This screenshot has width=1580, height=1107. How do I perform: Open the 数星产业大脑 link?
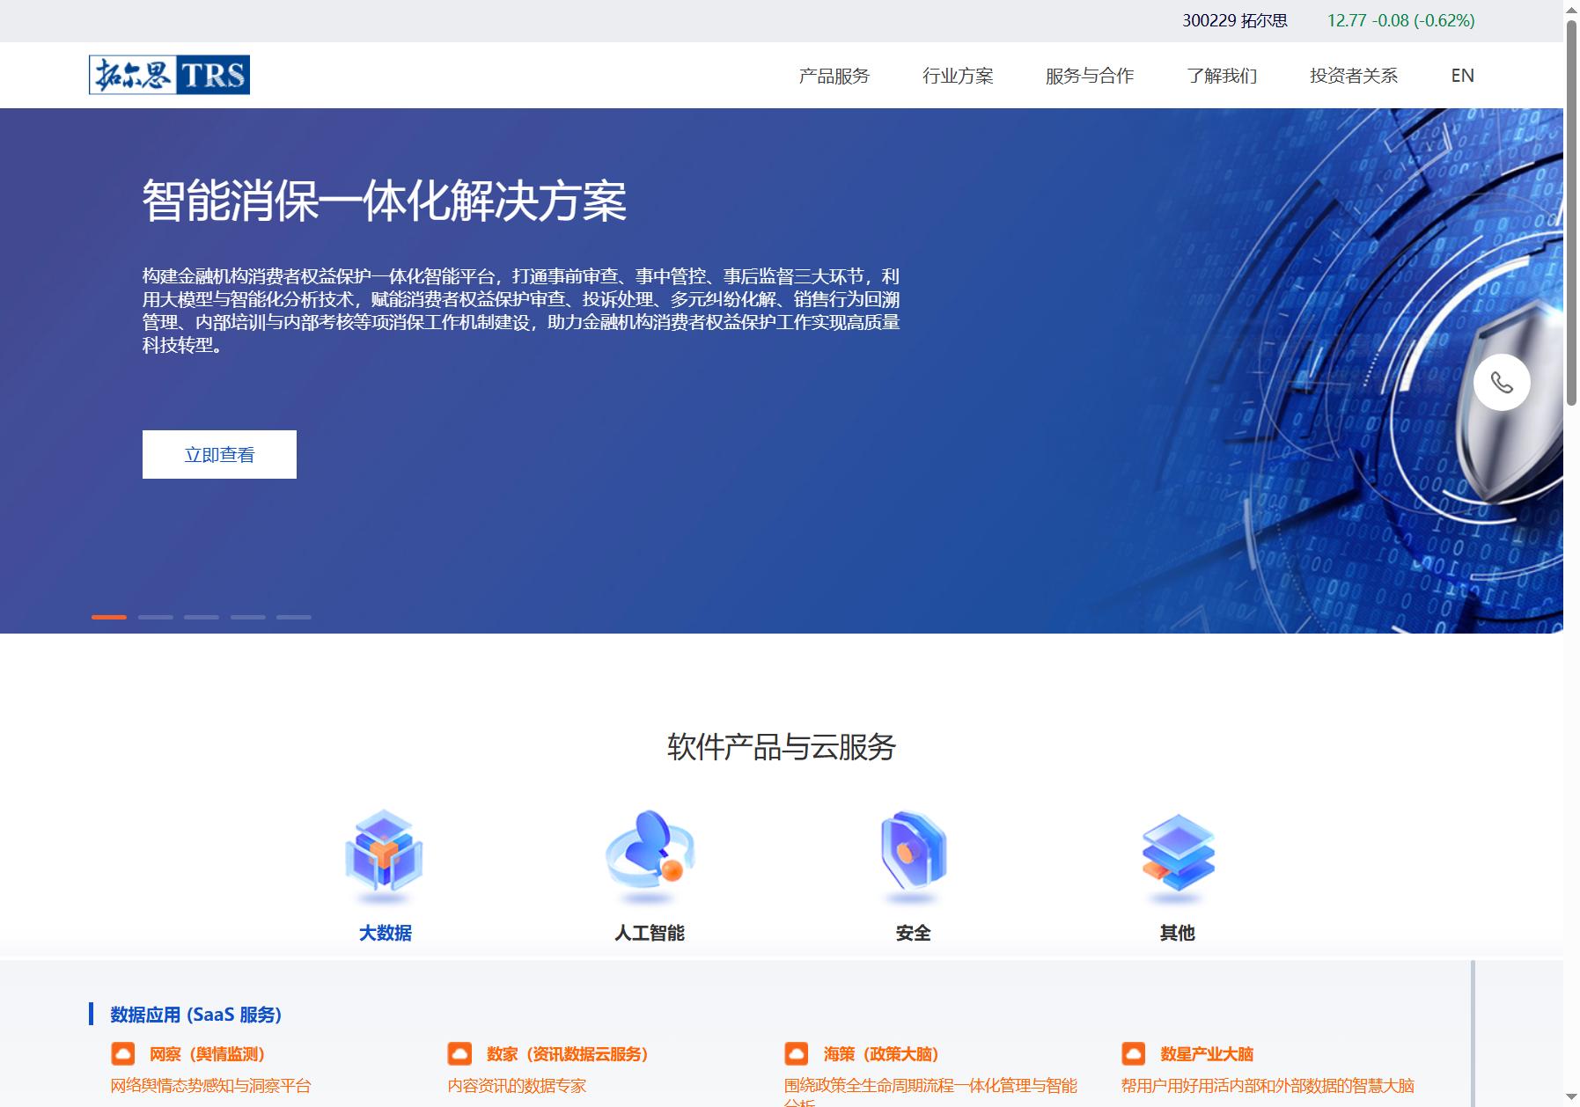pyautogui.click(x=1207, y=1054)
